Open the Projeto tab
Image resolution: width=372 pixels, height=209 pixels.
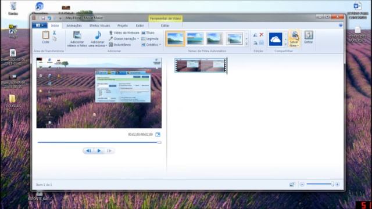point(123,26)
